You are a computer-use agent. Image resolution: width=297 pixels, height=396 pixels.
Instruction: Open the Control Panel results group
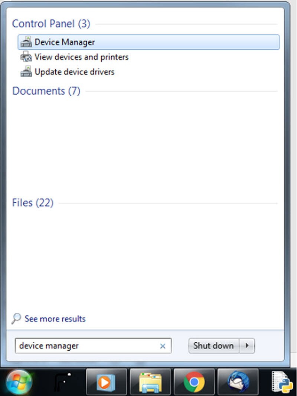pos(51,24)
